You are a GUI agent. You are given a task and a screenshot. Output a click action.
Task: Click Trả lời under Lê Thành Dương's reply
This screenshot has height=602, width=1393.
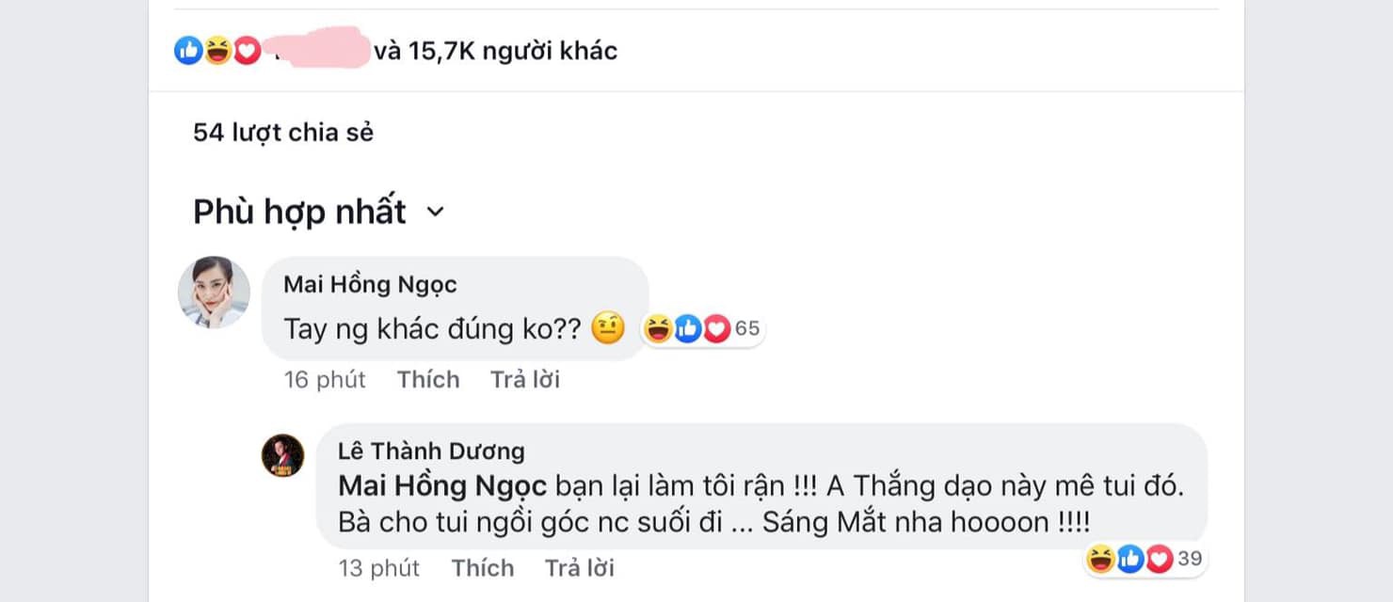point(580,568)
